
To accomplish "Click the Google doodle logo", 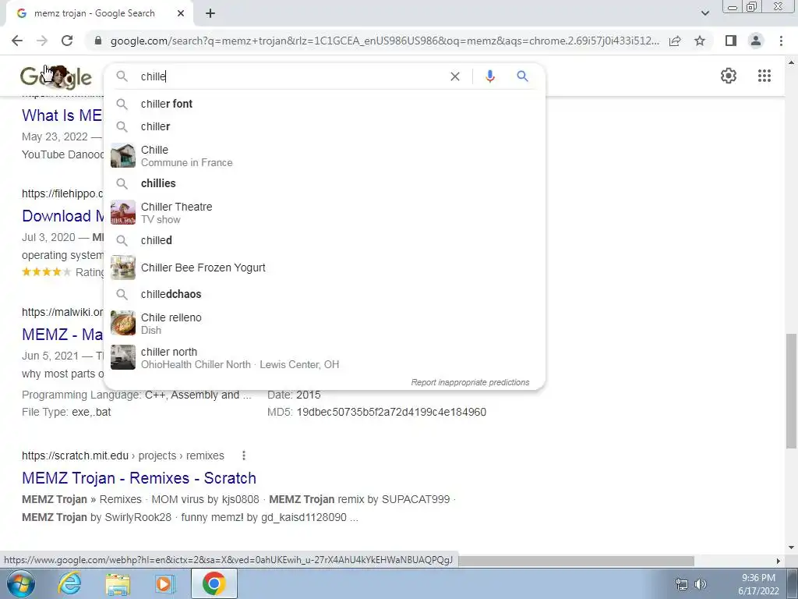I will (x=56, y=77).
